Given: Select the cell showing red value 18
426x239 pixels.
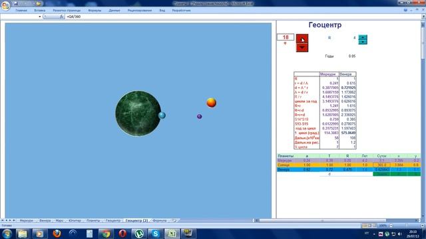Looking at the screenshot, I should point(286,37).
